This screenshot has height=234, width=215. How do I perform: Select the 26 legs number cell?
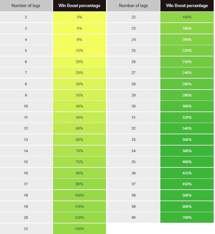pyautogui.click(x=133, y=62)
